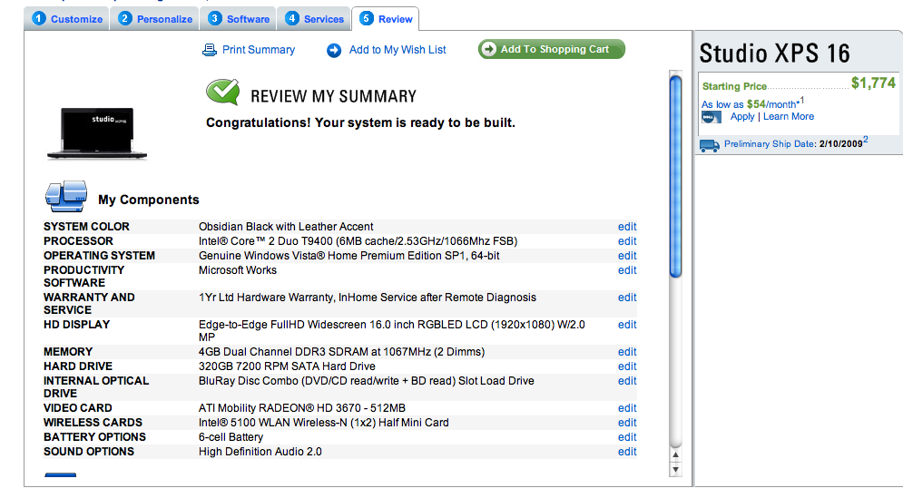Screen dimensions: 903x498
Task: Open the Learn More link
Action: (x=789, y=116)
